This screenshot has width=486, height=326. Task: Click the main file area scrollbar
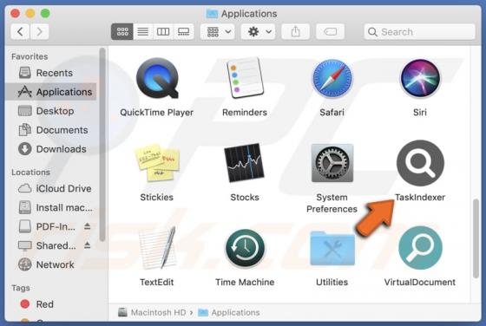pyautogui.click(x=476, y=239)
